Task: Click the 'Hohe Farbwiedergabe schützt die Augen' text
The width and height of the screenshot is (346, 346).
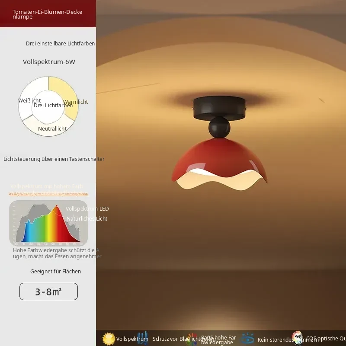Action: click(x=57, y=253)
